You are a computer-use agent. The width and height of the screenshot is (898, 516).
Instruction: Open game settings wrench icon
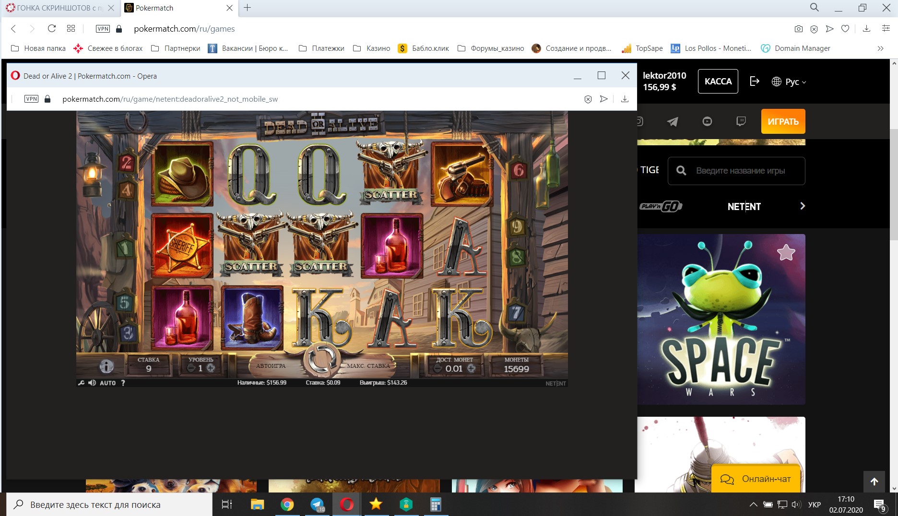pyautogui.click(x=82, y=383)
